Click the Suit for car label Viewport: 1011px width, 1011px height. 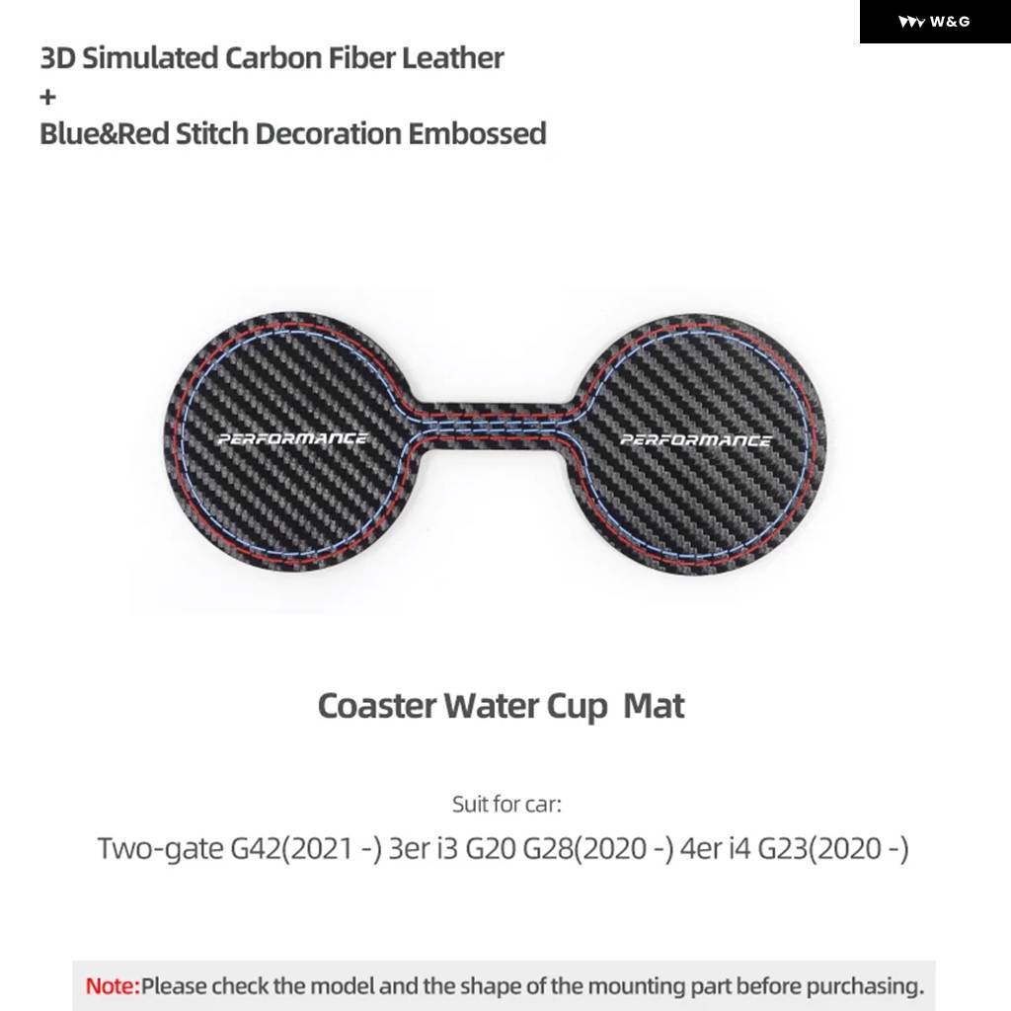506,804
